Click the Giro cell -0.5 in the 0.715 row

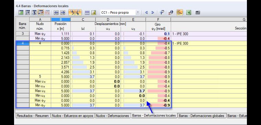158,48
